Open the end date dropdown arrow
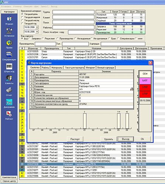165x184 pixels. (x=37, y=32)
